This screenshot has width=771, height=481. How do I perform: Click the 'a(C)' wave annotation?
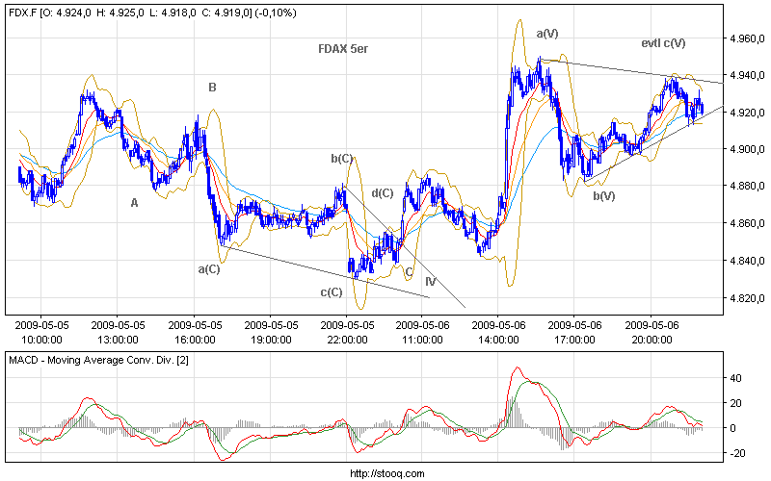click(209, 269)
